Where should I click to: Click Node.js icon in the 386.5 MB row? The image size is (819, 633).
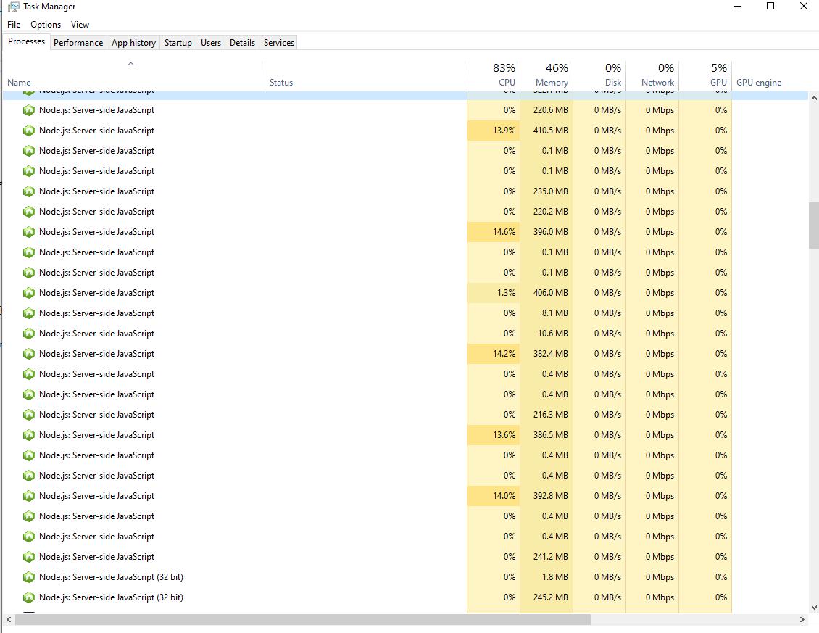(x=29, y=435)
